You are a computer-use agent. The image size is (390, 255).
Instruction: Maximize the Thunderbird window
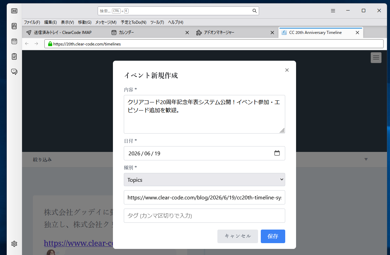[364, 11]
